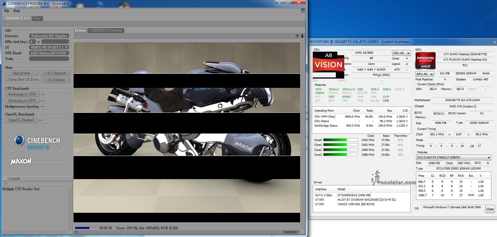
Task: Click the rendered motorcycle picture
Action: click(187, 132)
